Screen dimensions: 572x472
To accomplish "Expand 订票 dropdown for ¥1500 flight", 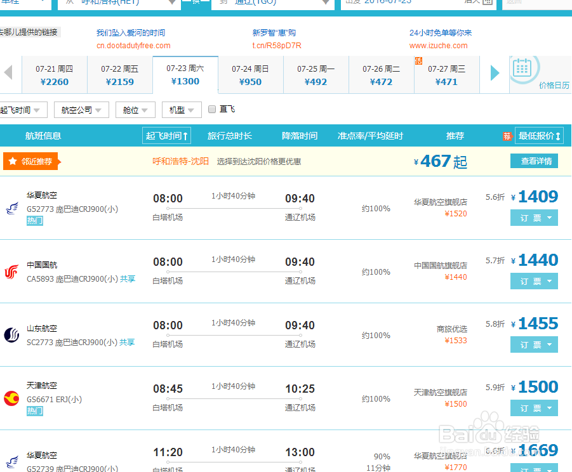I will [534, 408].
